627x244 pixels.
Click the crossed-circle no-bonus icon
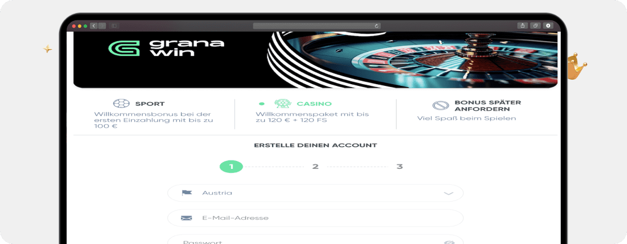point(440,106)
